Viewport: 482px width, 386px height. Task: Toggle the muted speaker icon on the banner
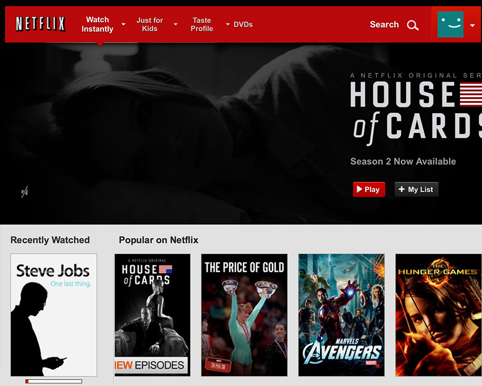tap(25, 192)
